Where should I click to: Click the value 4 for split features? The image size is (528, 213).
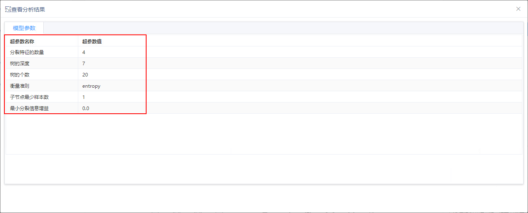point(84,52)
